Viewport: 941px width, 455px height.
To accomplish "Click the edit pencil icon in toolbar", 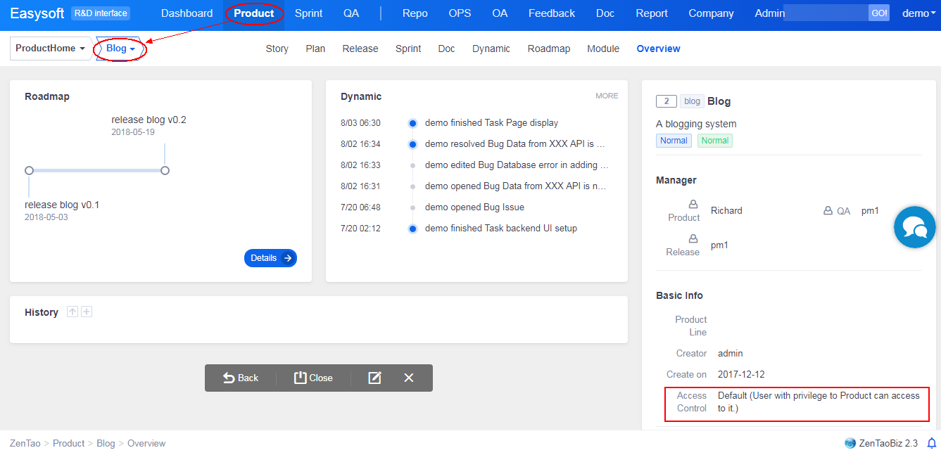I will pos(374,378).
